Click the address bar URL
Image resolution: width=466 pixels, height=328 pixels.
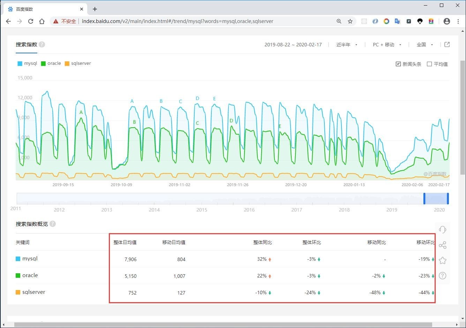point(178,21)
